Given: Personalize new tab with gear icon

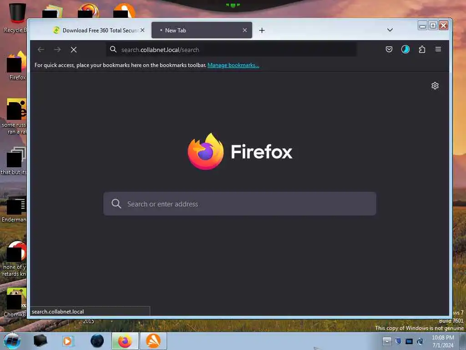Looking at the screenshot, I should point(435,86).
